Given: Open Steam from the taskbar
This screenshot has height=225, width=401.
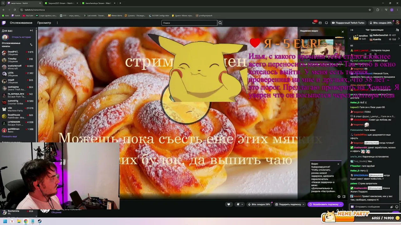Looking at the screenshot, I should pos(39,221).
